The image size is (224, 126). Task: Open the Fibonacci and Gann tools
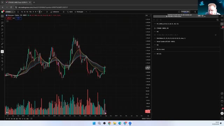[2, 23]
